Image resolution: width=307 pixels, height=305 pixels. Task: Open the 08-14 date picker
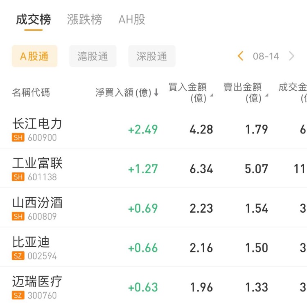(266, 56)
